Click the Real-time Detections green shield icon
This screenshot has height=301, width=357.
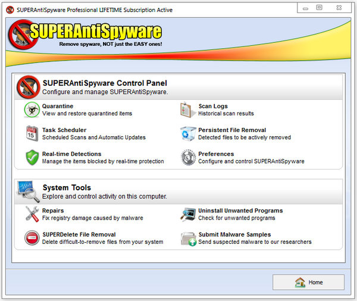tap(32, 158)
